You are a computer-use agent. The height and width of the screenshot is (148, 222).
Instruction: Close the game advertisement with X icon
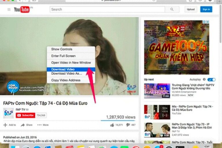coord(208,22)
